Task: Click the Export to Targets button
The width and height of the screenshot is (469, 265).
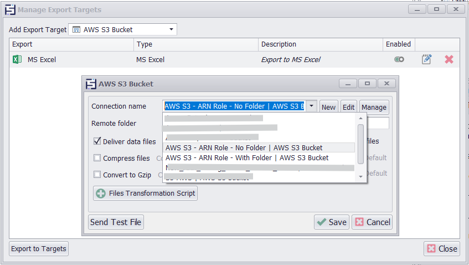Action: click(39, 249)
